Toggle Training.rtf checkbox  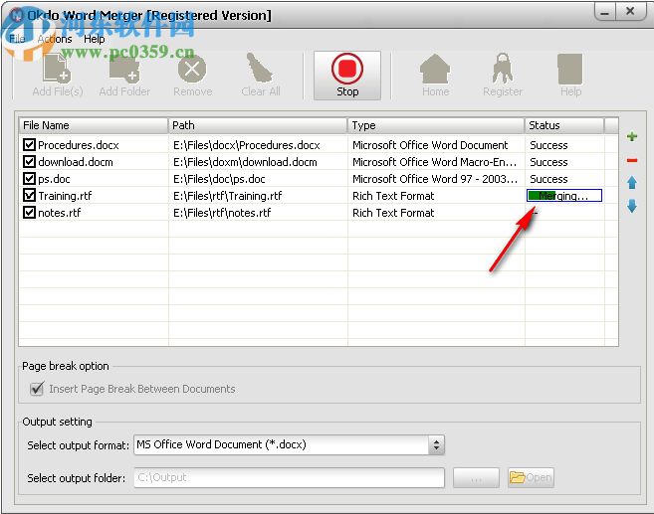point(29,195)
